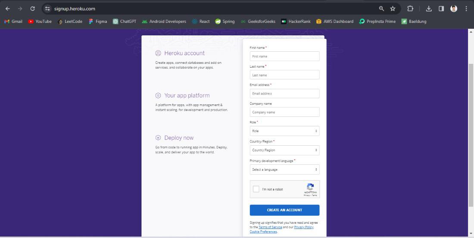Image resolution: width=474 pixels, height=238 pixels.
Task: Click the Primary development language label
Action: pos(271,161)
